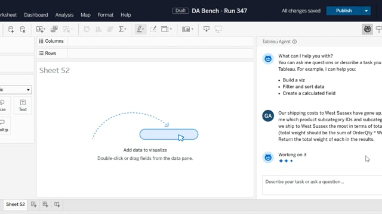Screen dimensions: 382x214
Task: Open the New Worksheet icon dropdown arrow
Action: 44,29
